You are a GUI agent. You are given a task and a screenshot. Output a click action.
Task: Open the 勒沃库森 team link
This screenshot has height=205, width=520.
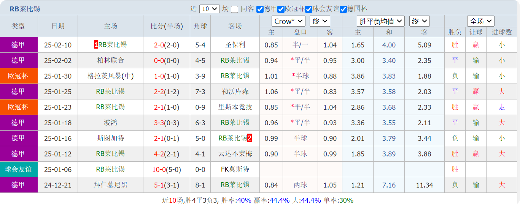click(x=235, y=91)
